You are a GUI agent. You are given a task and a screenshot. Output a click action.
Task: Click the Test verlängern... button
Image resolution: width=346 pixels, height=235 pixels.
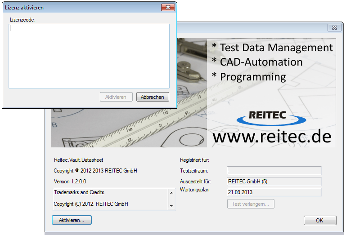click(x=251, y=204)
